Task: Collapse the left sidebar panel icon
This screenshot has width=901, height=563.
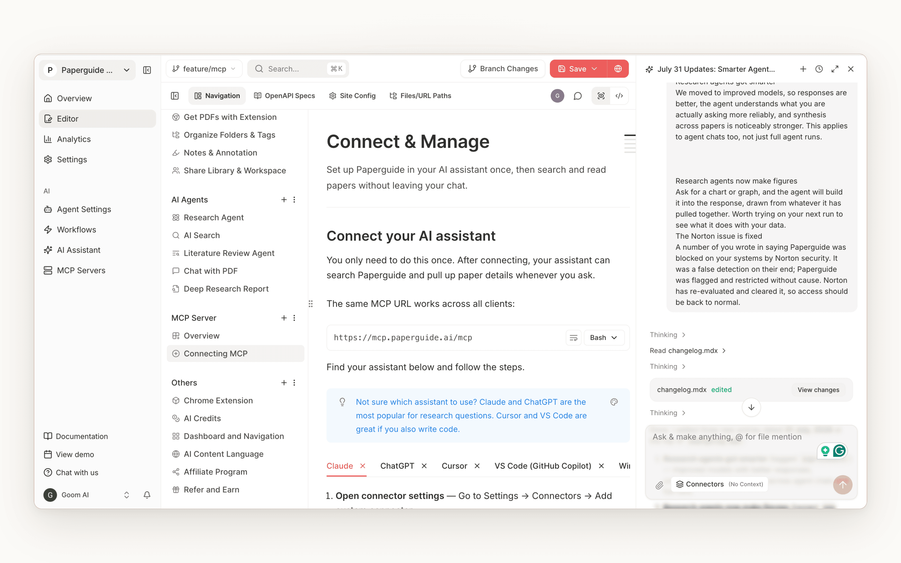Action: [147, 70]
